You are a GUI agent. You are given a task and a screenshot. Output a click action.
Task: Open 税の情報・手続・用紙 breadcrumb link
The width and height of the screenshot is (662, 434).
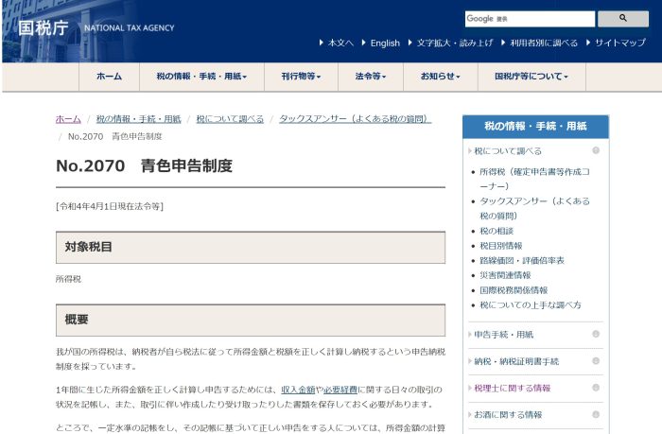pyautogui.click(x=138, y=119)
